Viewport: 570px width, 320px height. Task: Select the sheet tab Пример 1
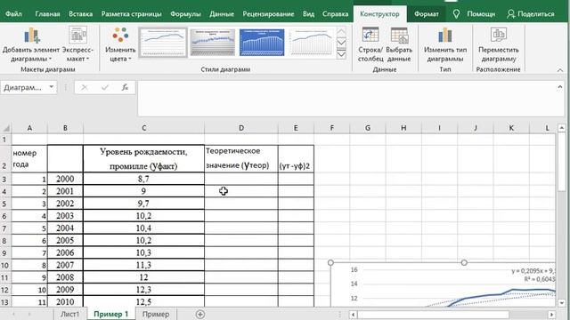point(110,314)
